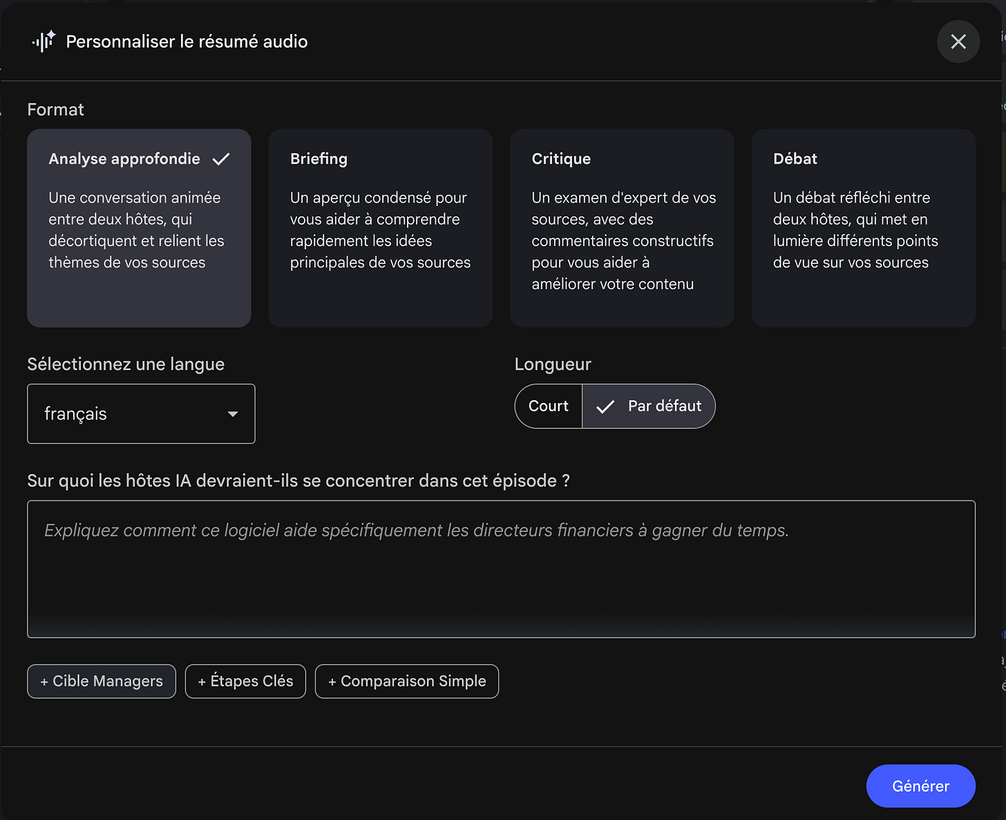The height and width of the screenshot is (820, 1006).
Task: Set length to Court
Action: tap(549, 406)
